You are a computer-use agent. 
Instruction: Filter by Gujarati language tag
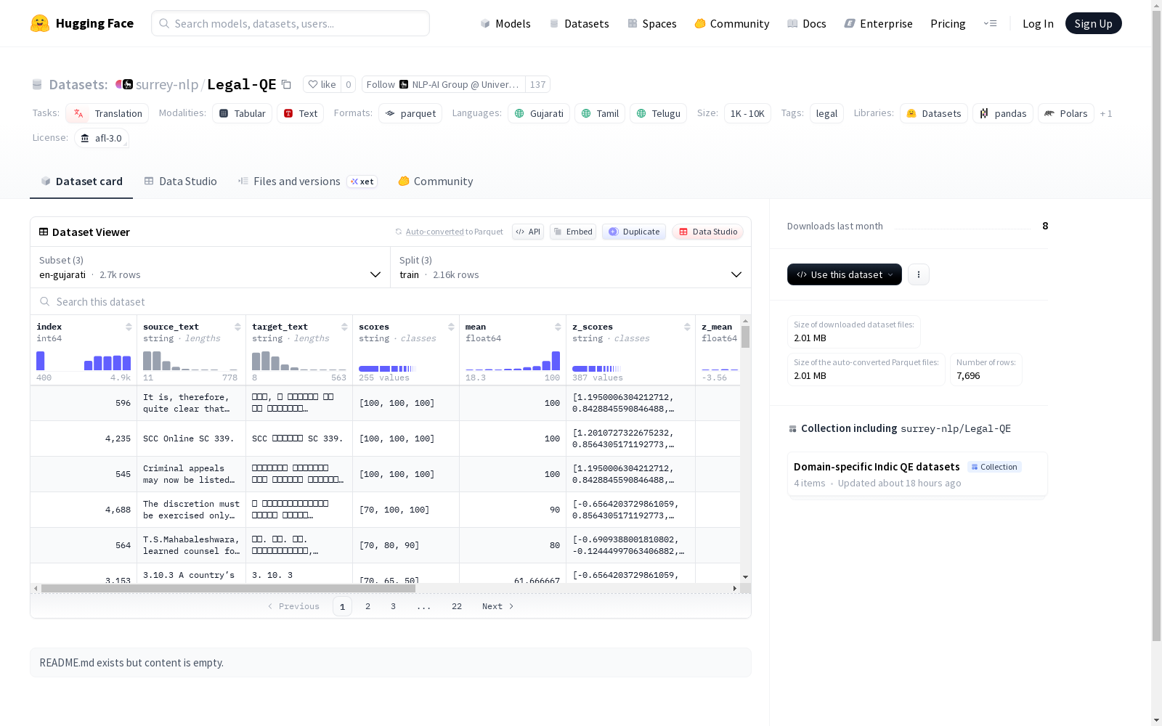click(x=539, y=113)
